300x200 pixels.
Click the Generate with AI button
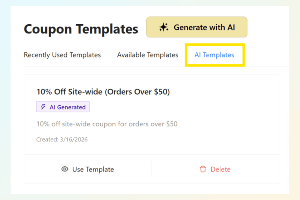tap(197, 27)
